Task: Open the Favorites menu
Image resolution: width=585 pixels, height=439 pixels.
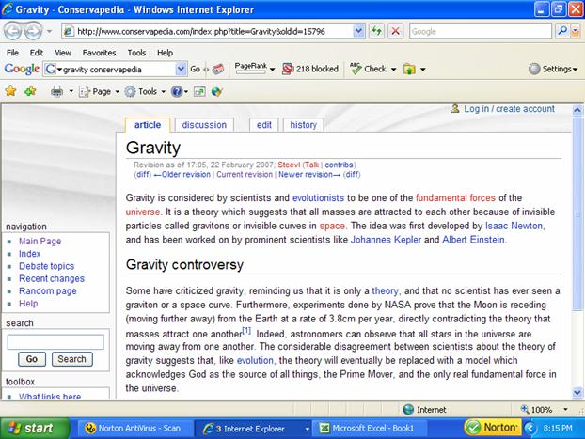Action: coord(99,53)
